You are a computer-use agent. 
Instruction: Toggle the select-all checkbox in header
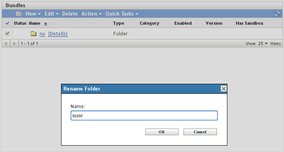coord(7,23)
